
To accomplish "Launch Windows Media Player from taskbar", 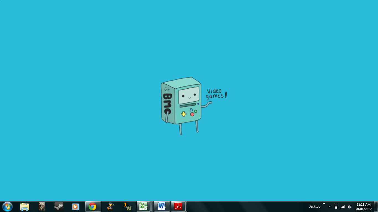I will 76,206.
